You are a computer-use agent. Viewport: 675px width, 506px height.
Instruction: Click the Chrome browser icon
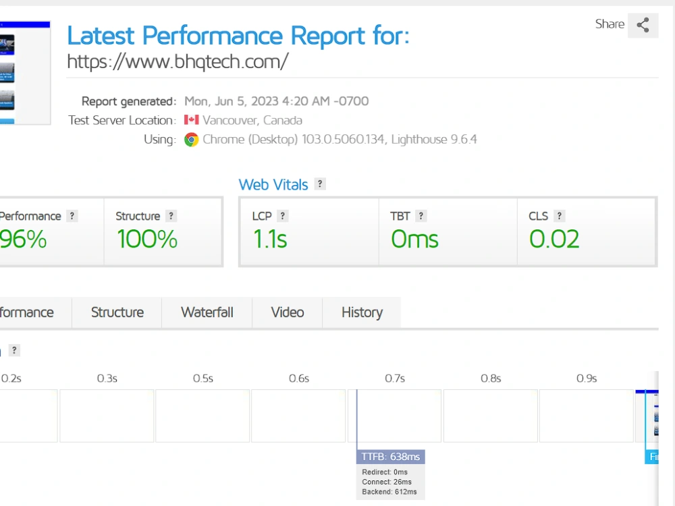(x=191, y=140)
